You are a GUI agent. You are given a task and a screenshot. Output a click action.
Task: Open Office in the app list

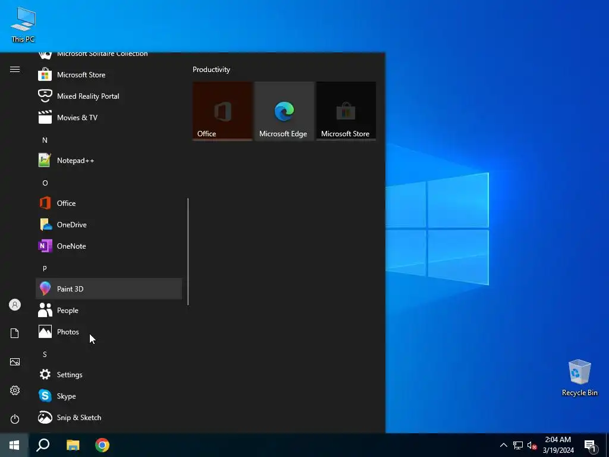109,204
